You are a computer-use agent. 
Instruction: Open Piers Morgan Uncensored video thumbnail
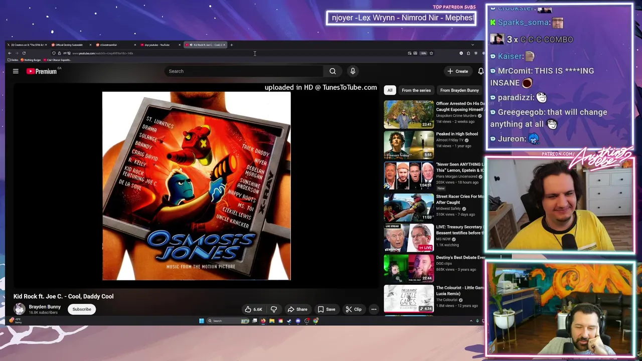(x=409, y=175)
